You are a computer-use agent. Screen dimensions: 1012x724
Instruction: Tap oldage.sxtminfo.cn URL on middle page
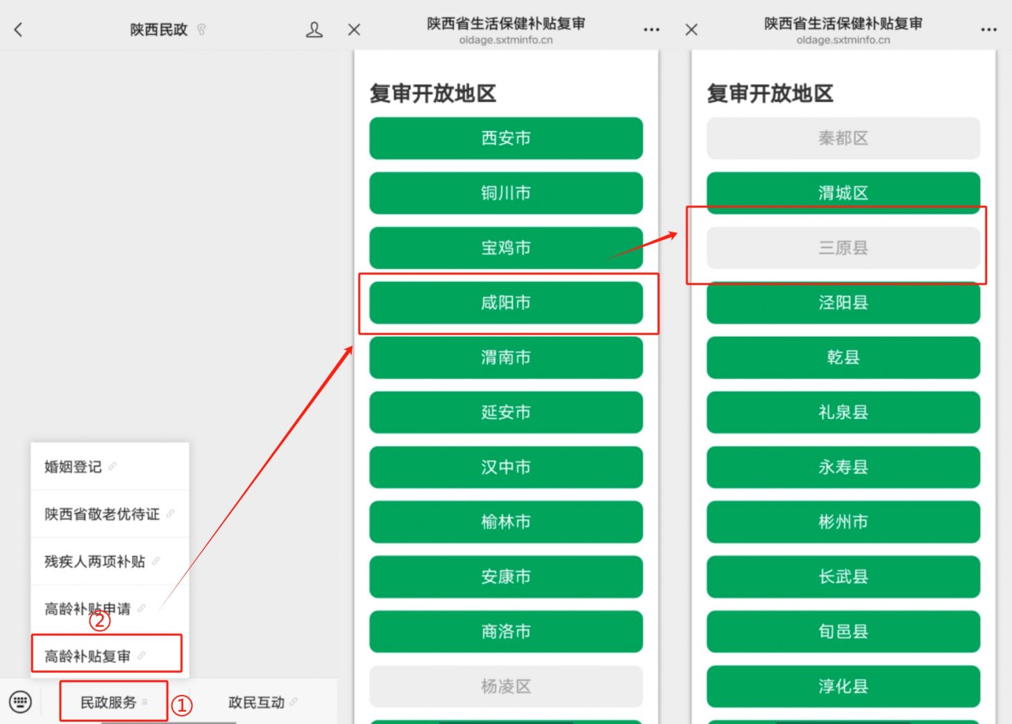(506, 40)
